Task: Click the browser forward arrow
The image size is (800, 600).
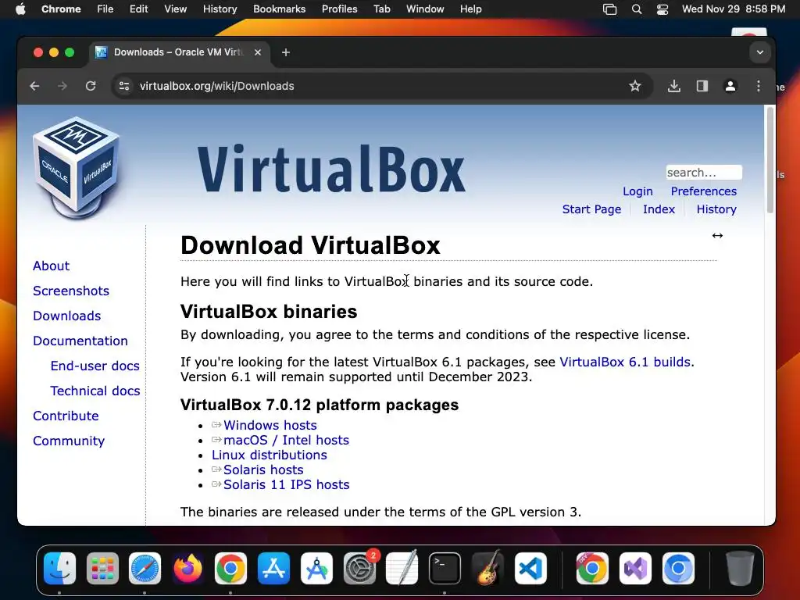Action: click(x=62, y=86)
